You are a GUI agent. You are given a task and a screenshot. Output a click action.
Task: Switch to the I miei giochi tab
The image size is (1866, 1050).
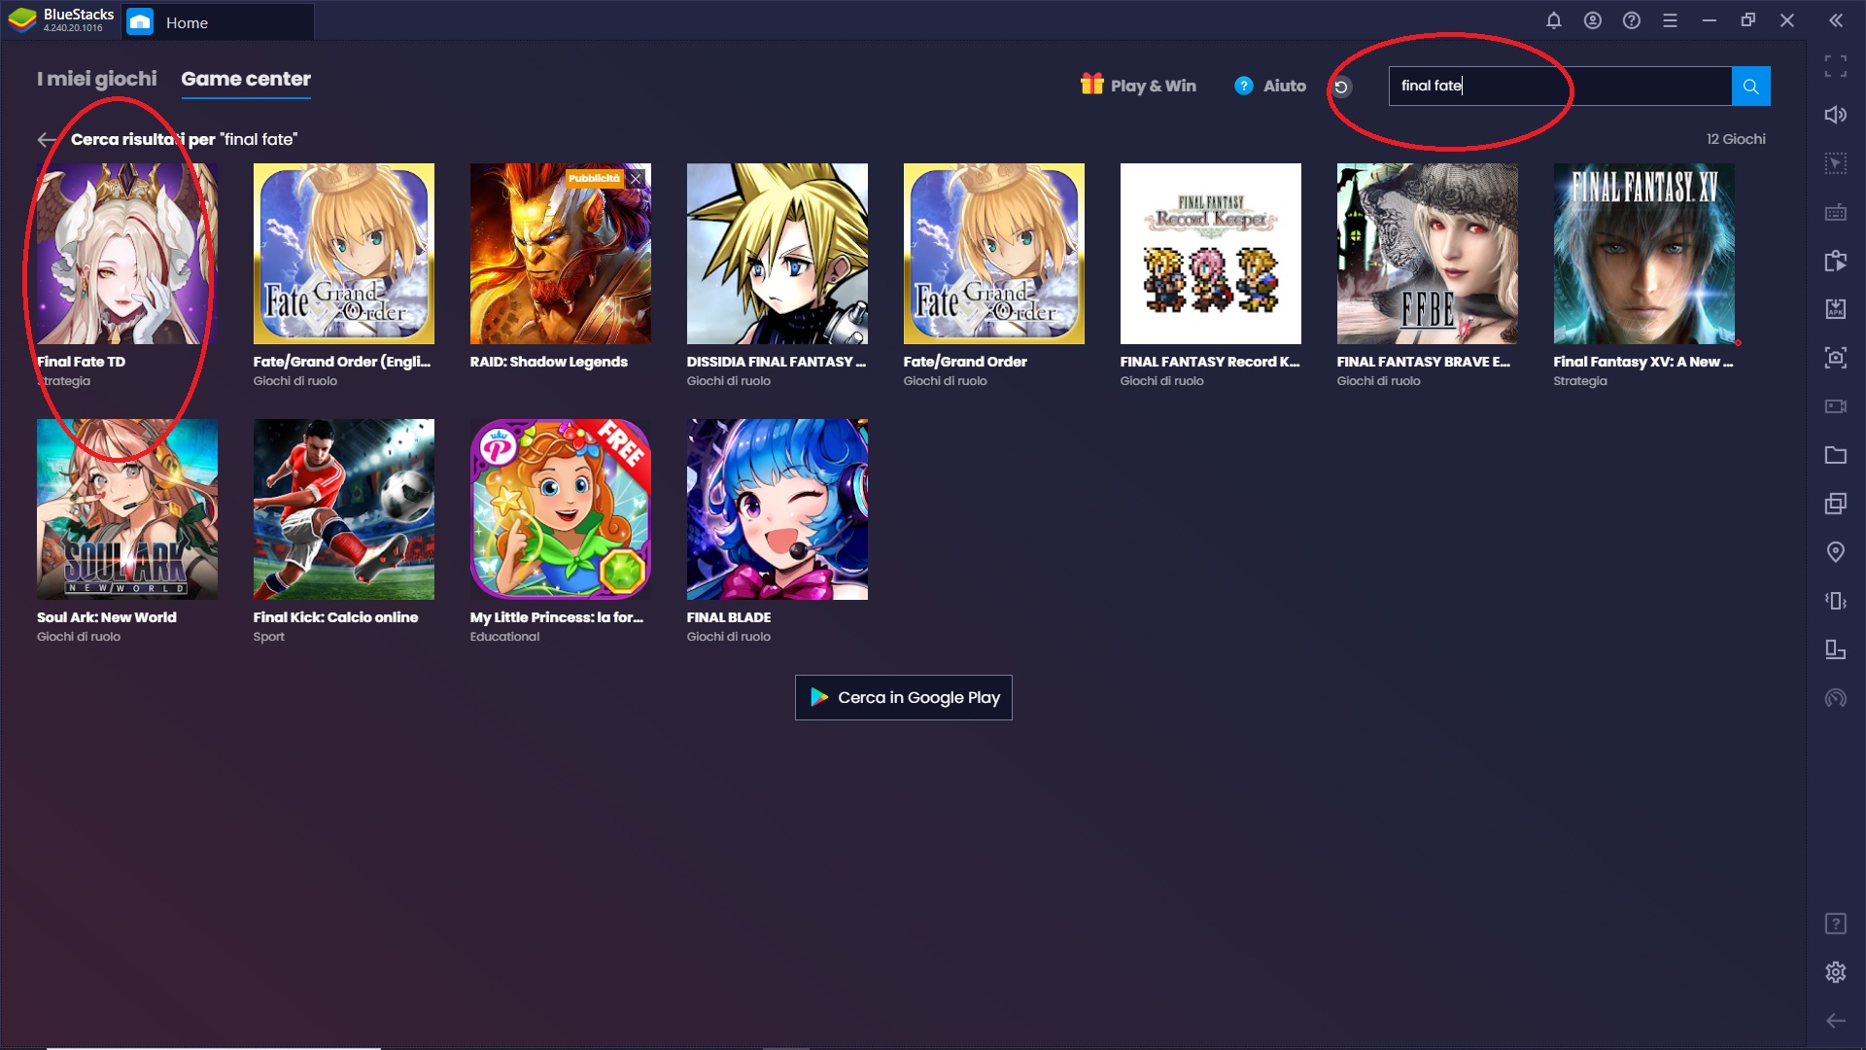click(x=96, y=79)
